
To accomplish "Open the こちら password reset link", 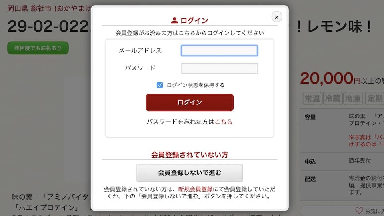I will (223, 122).
